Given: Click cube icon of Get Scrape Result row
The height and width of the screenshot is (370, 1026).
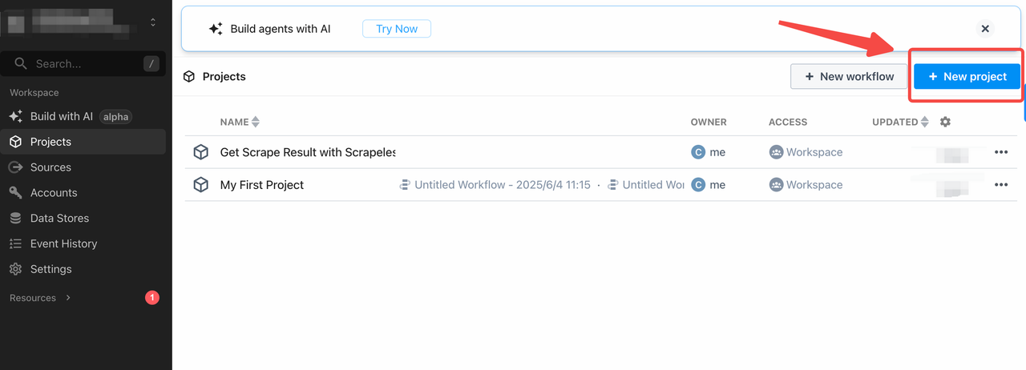Looking at the screenshot, I should 201,152.
